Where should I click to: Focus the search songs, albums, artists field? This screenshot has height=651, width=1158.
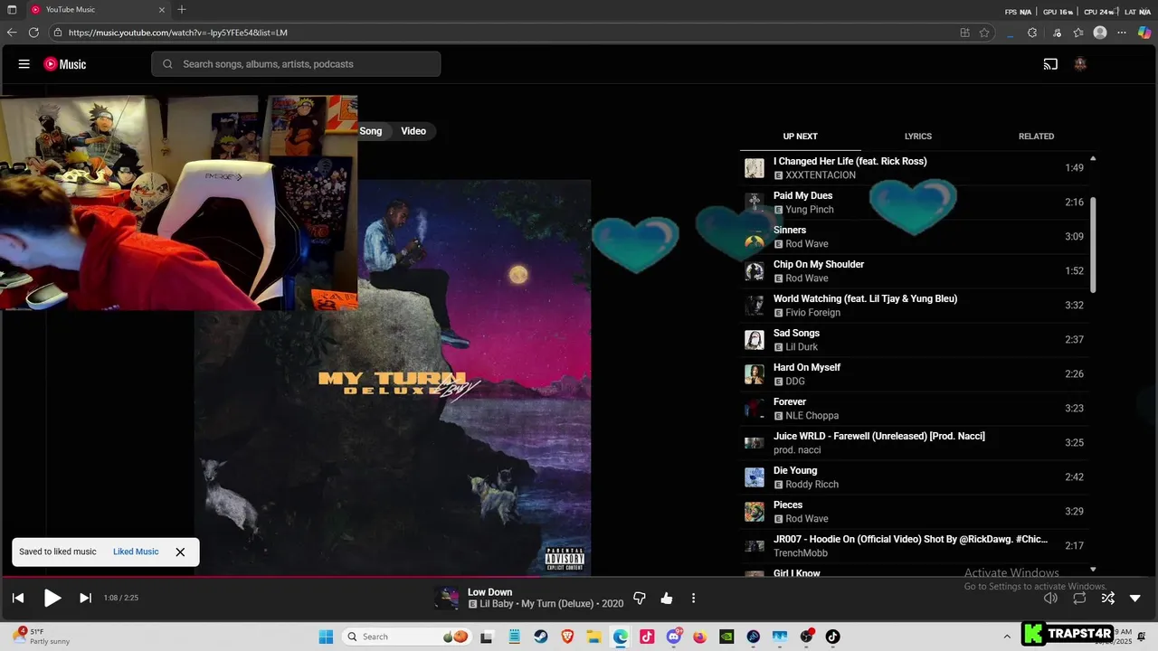pos(296,64)
